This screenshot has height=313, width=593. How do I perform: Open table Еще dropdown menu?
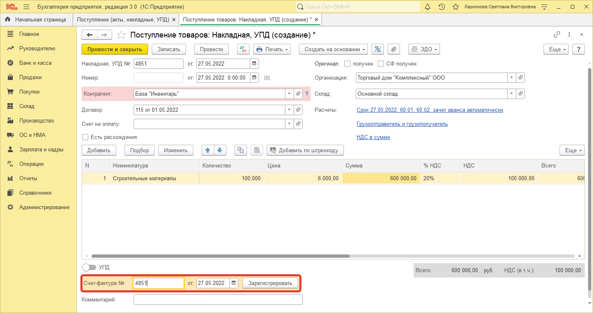tap(572, 150)
